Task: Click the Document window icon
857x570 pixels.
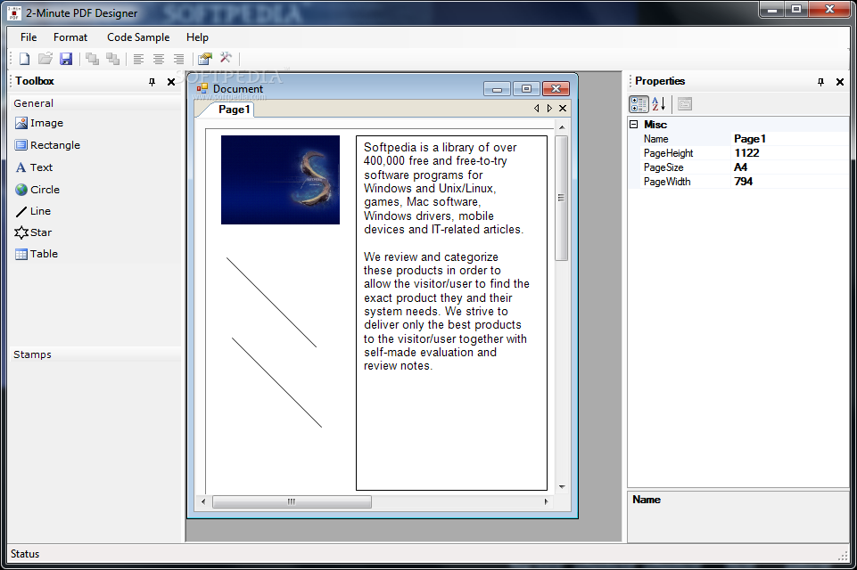Action: click(202, 88)
